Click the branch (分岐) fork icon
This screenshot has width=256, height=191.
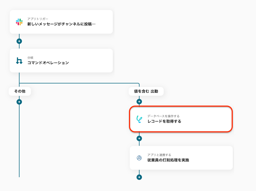pos(19,61)
